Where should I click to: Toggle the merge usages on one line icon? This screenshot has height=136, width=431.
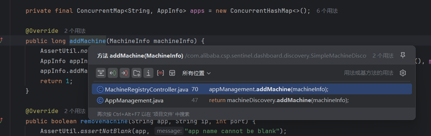point(101,73)
